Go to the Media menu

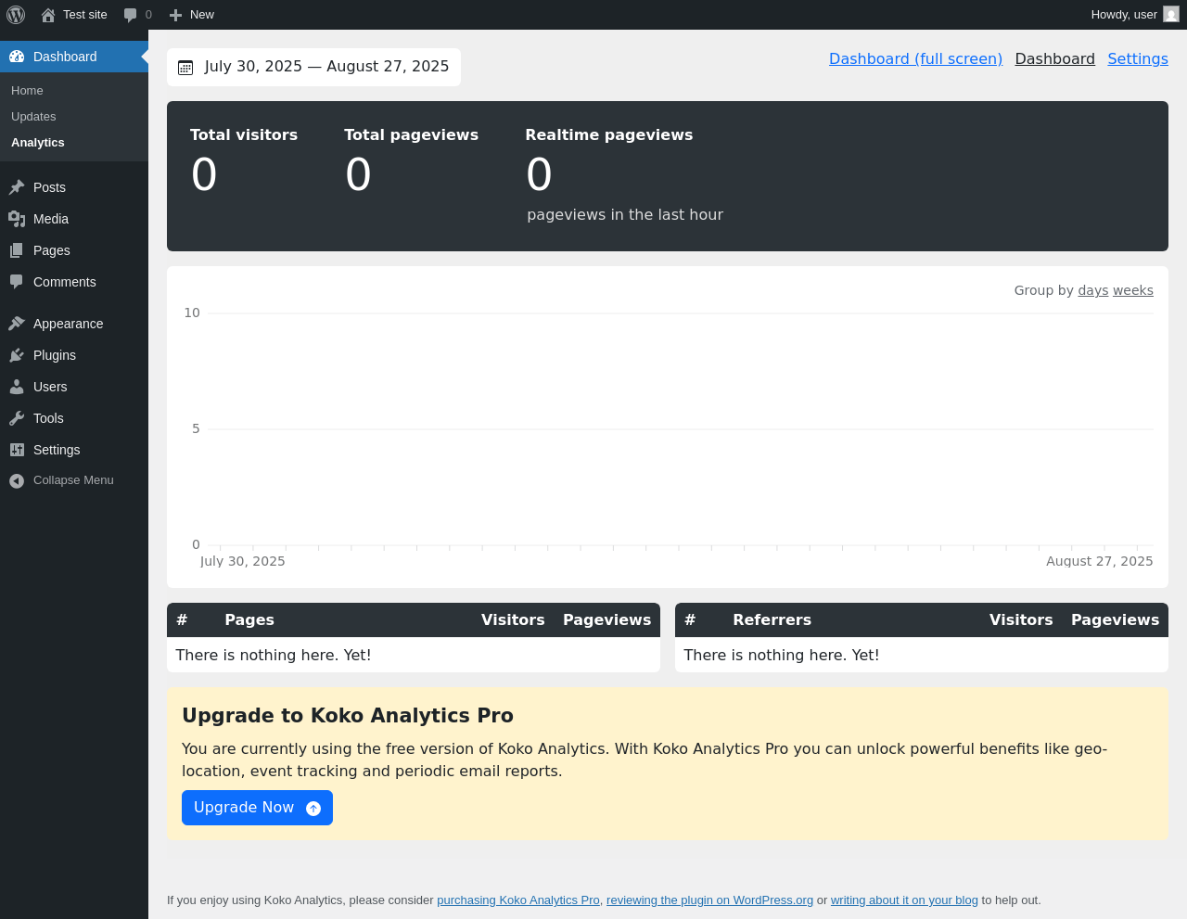pyautogui.click(x=74, y=219)
